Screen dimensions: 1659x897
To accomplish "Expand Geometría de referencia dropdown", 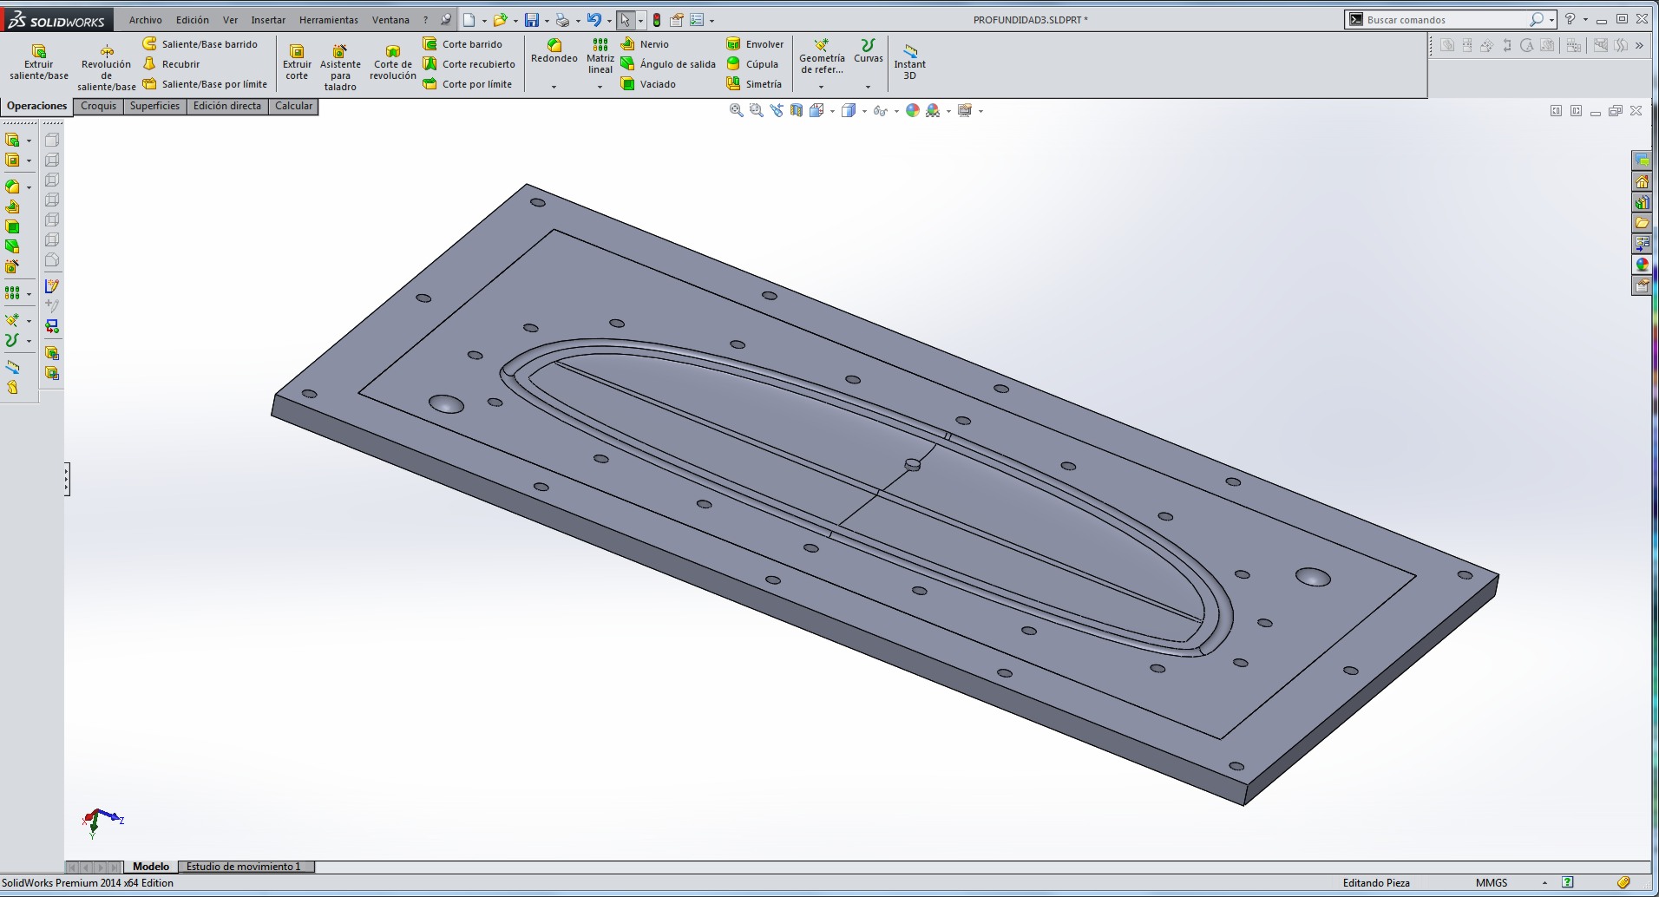I will pyautogui.click(x=821, y=87).
